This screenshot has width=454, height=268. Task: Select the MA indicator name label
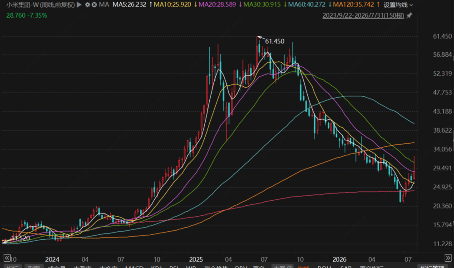[x=104, y=5]
